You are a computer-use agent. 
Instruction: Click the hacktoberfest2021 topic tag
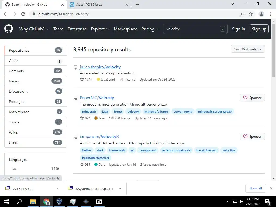(x=96, y=158)
